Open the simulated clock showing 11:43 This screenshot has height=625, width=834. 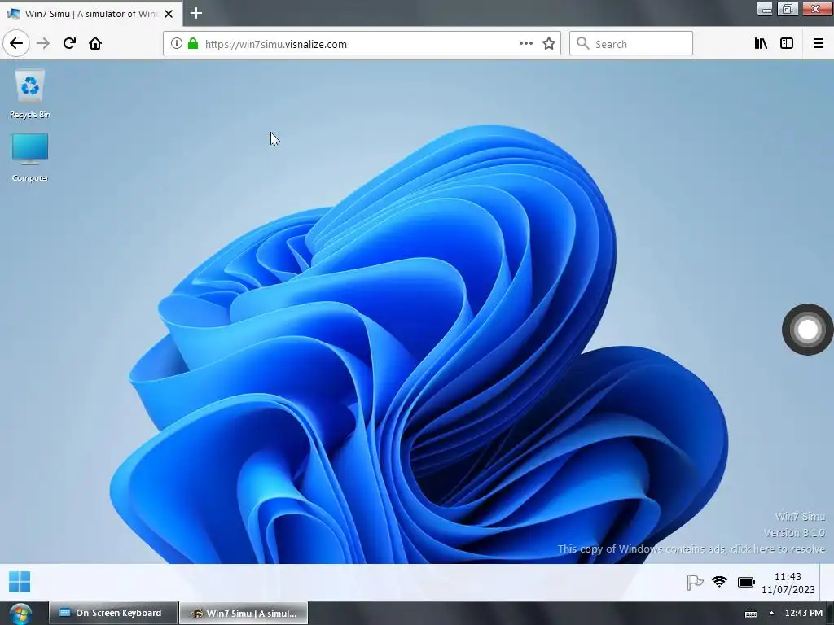pos(788,583)
